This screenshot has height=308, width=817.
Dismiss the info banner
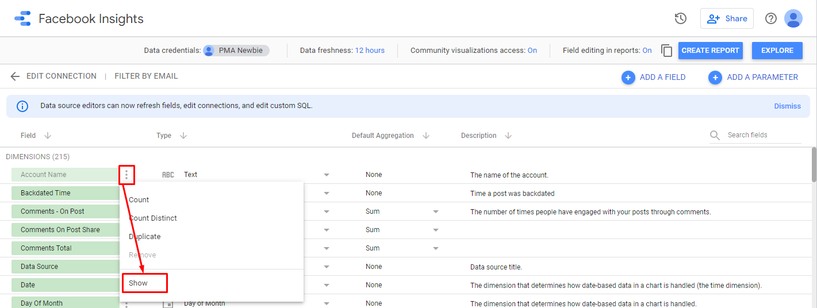point(787,106)
